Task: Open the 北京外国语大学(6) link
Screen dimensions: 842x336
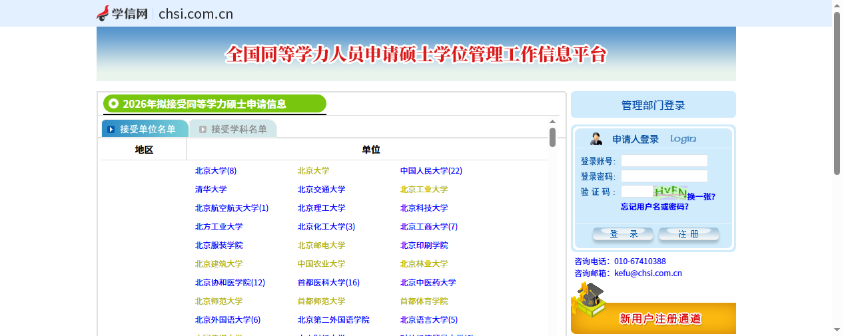Action: 228,319
